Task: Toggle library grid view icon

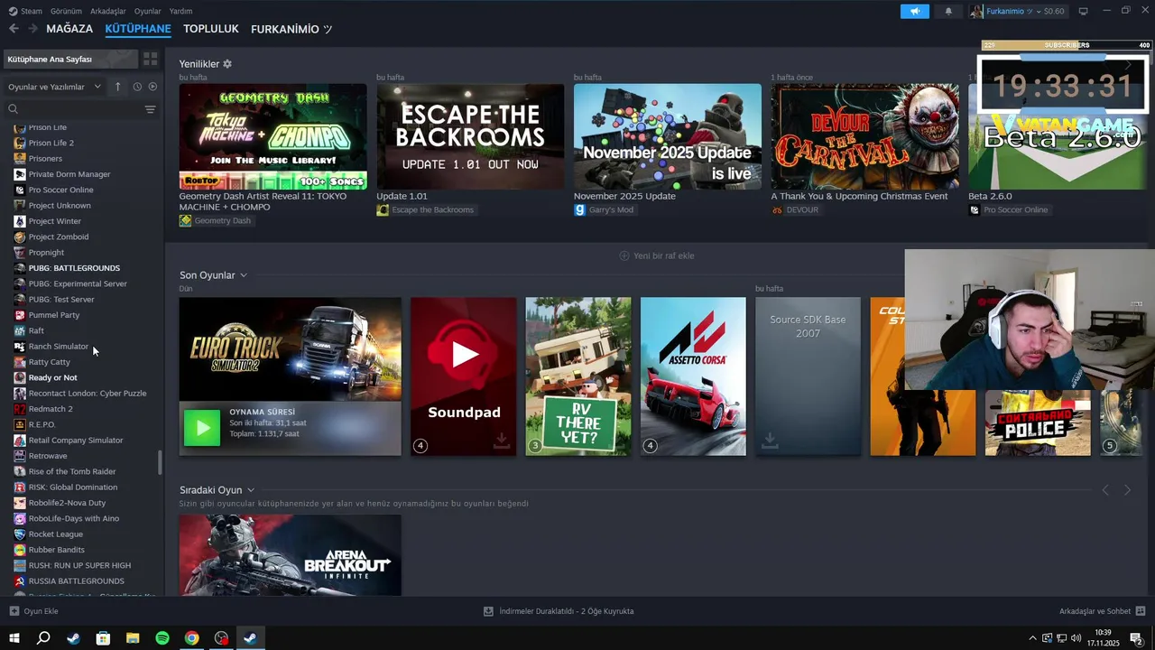Action: click(150, 59)
